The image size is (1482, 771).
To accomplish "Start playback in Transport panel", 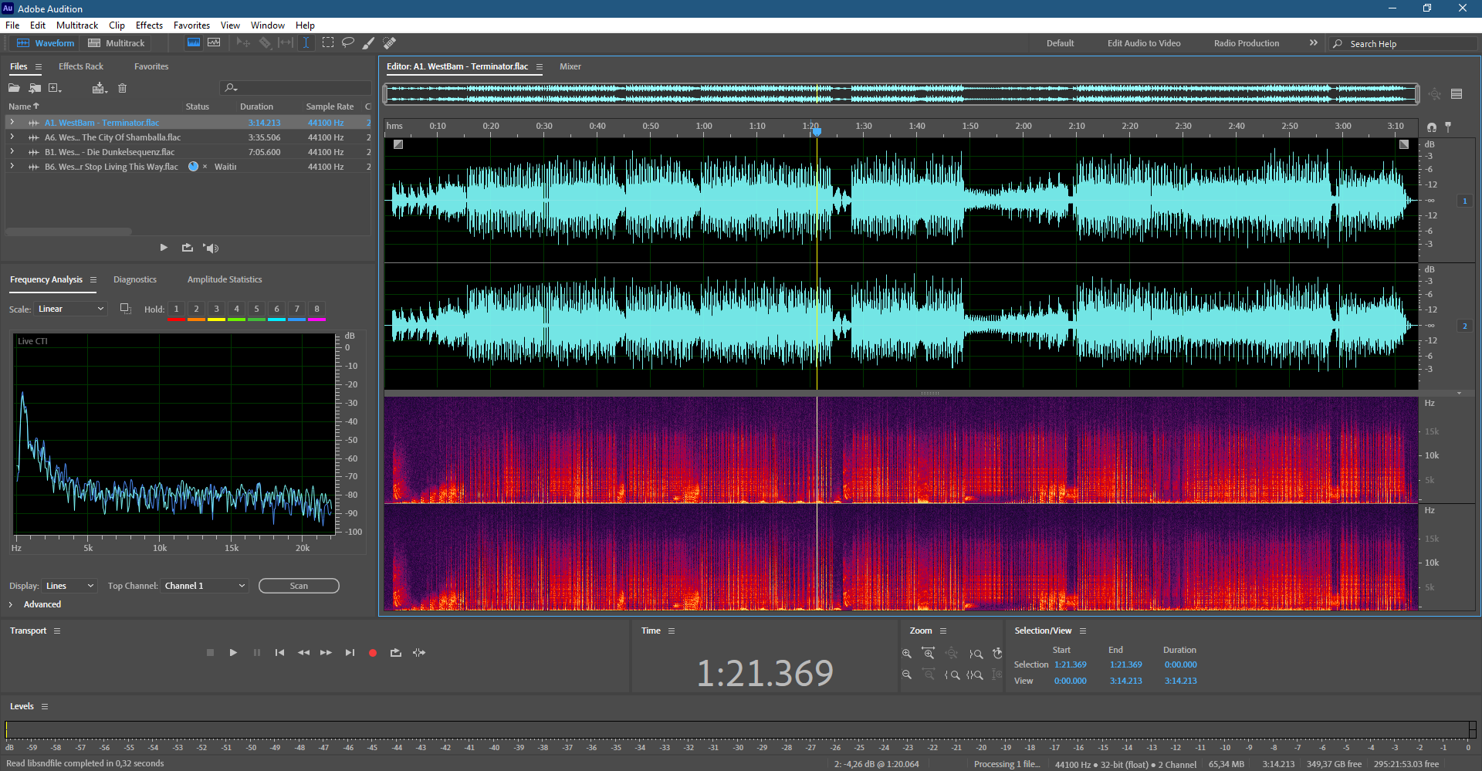I will [x=233, y=653].
